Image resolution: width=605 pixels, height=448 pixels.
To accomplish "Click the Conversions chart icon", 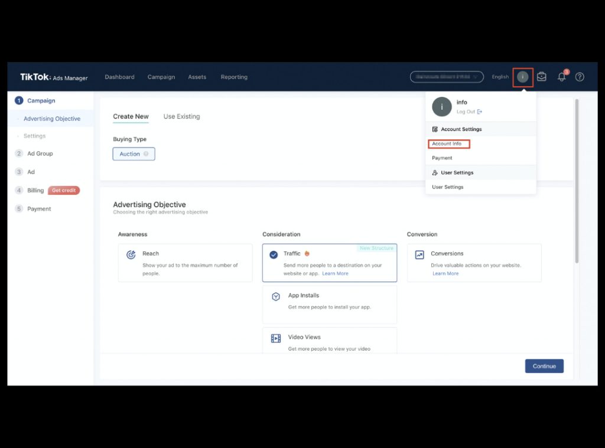I will click(419, 255).
